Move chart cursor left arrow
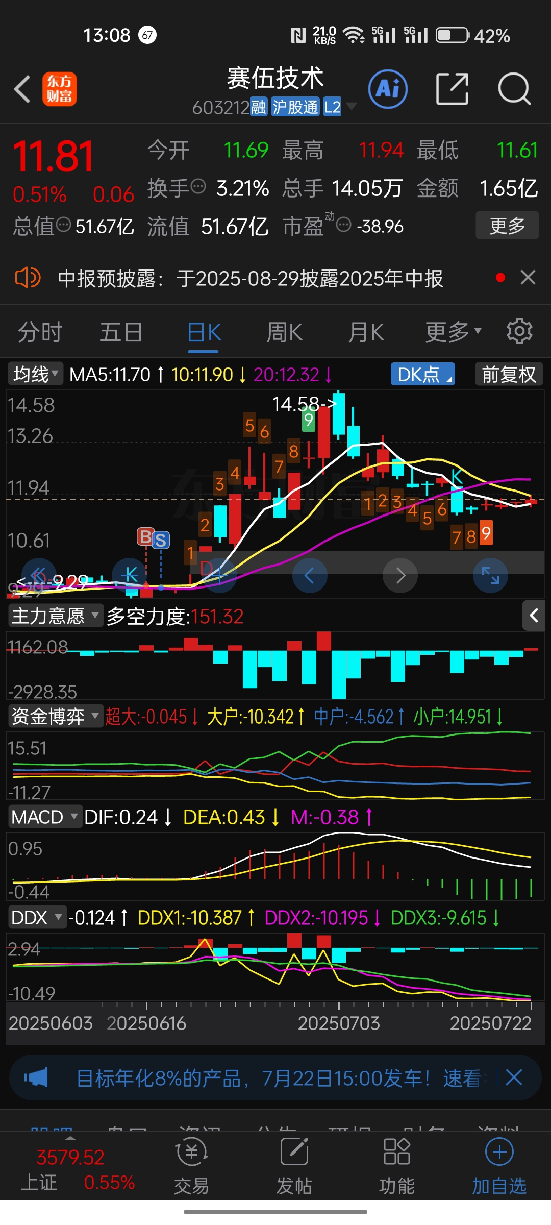 coord(310,575)
